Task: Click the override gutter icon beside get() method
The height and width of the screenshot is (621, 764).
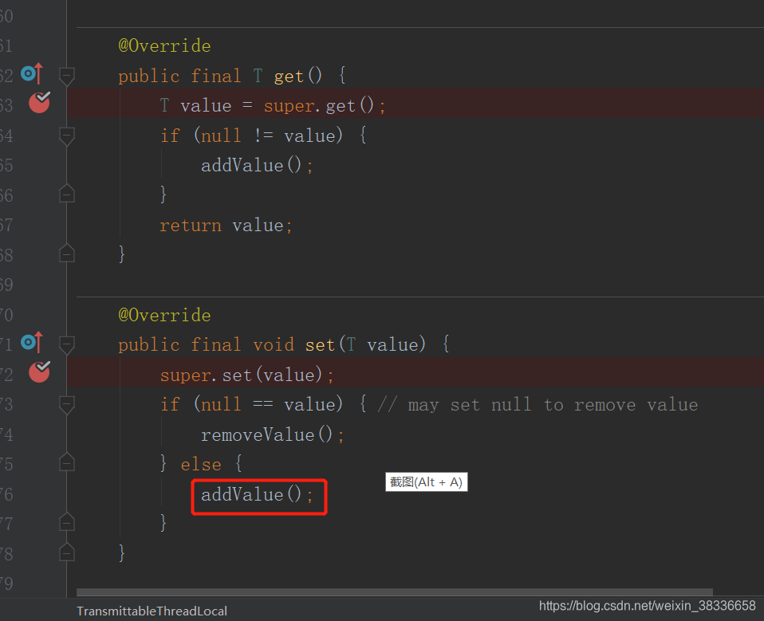Action: (x=32, y=73)
